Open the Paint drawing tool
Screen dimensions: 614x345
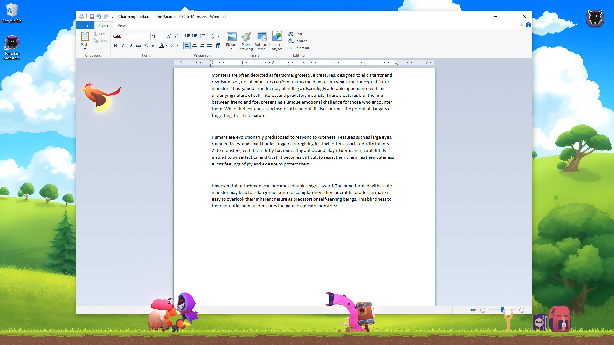point(246,41)
